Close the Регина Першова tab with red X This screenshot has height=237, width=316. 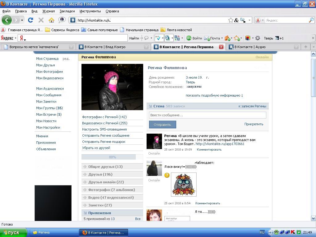pos(221,47)
